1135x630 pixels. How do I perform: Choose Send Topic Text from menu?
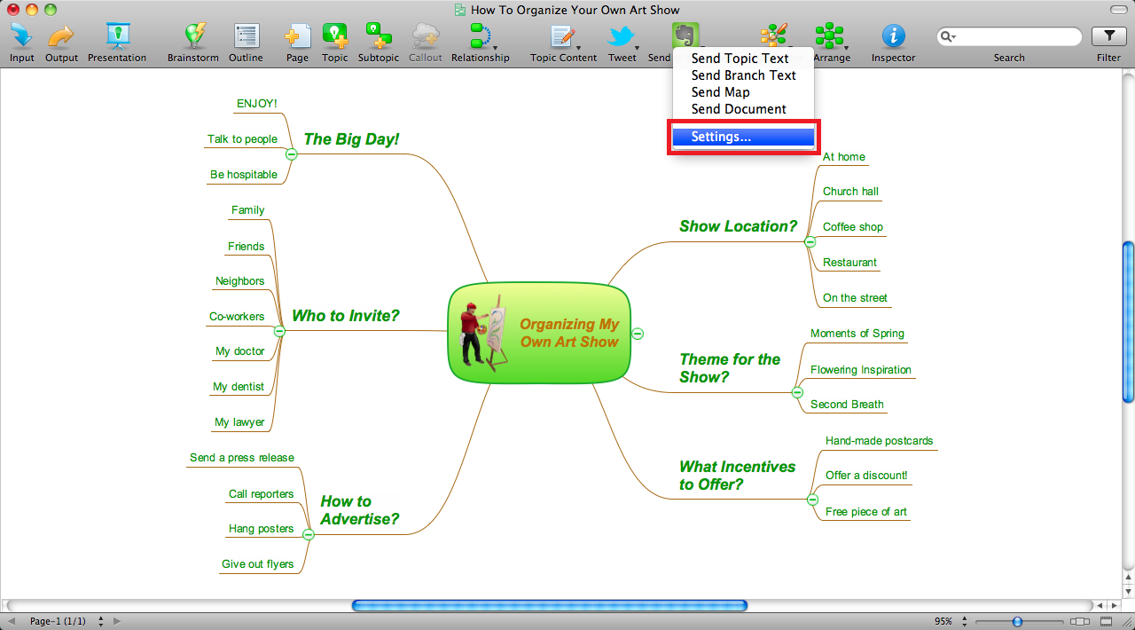click(743, 59)
